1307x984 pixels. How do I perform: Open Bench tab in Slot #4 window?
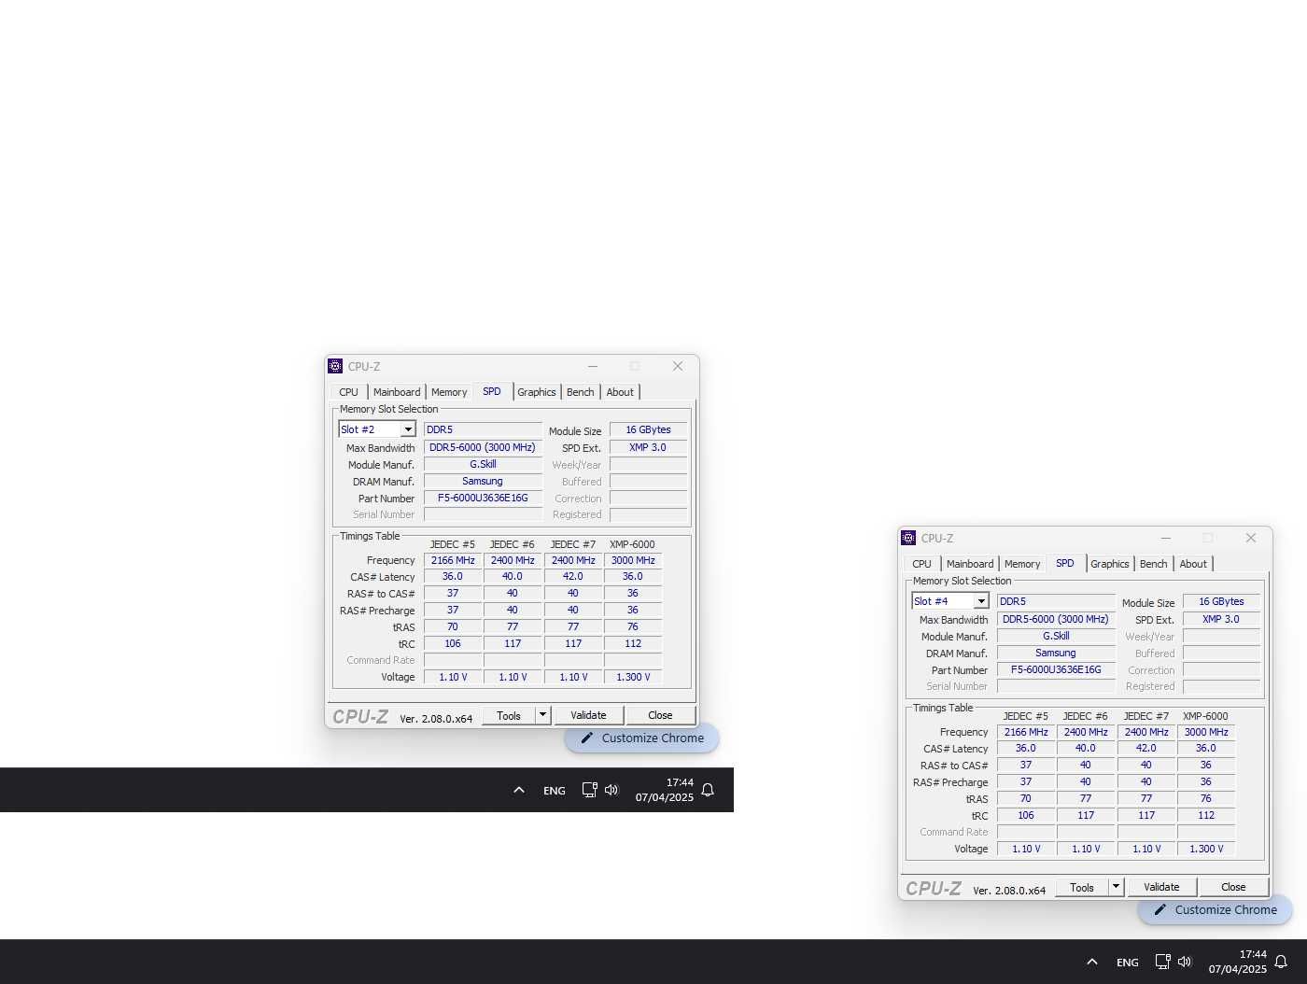1154,564
